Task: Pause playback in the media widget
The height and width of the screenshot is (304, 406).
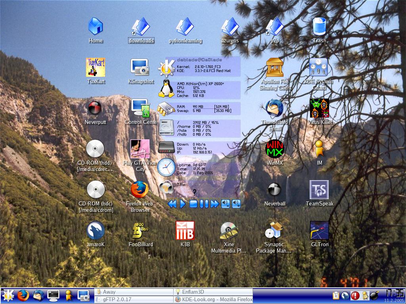Action: pyautogui.click(x=204, y=204)
